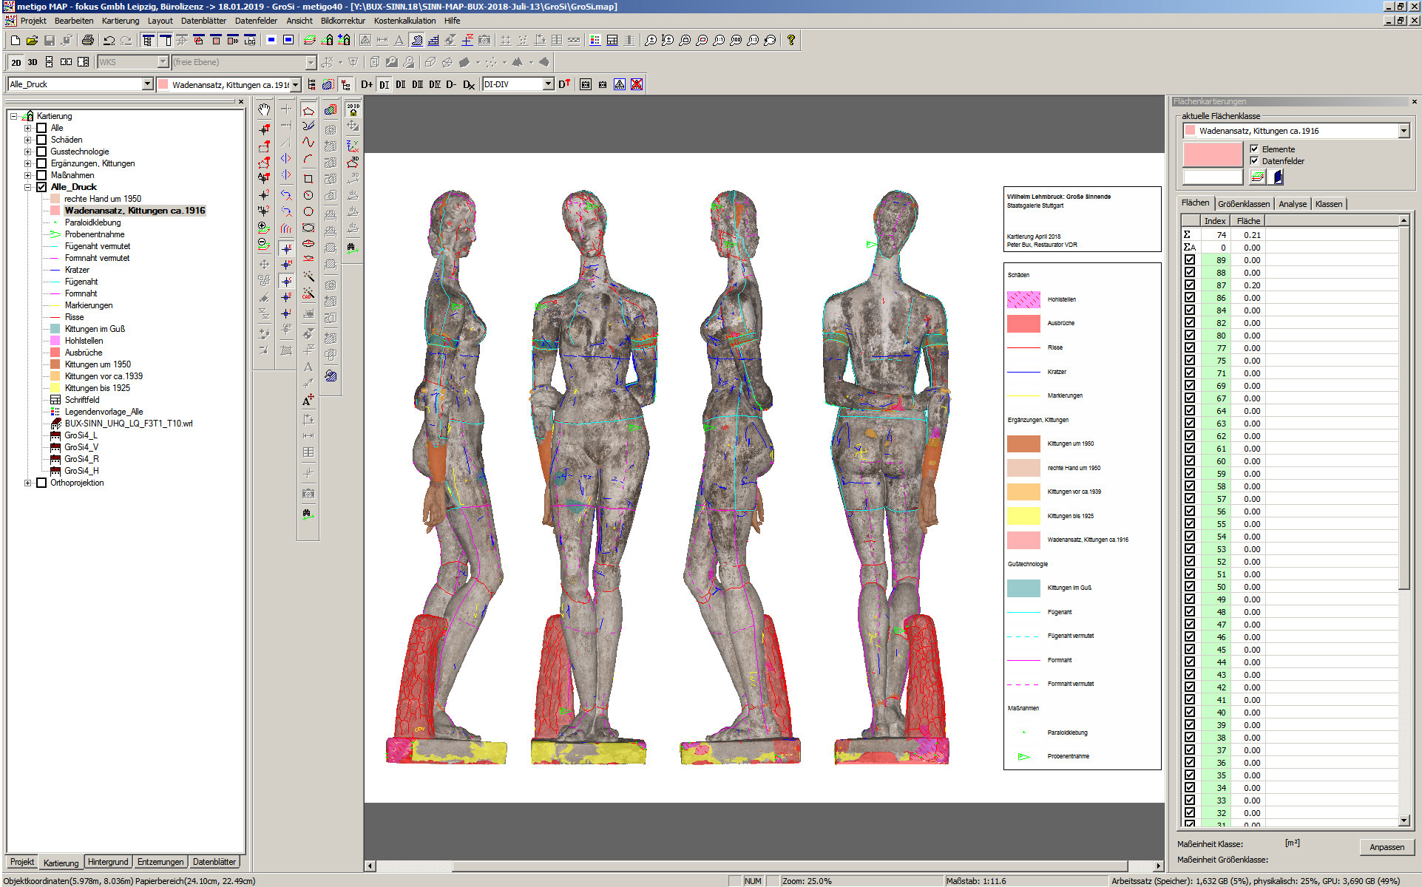Click the red X icon in the third toolbar
This screenshot has height=887, width=1422.
[x=636, y=84]
